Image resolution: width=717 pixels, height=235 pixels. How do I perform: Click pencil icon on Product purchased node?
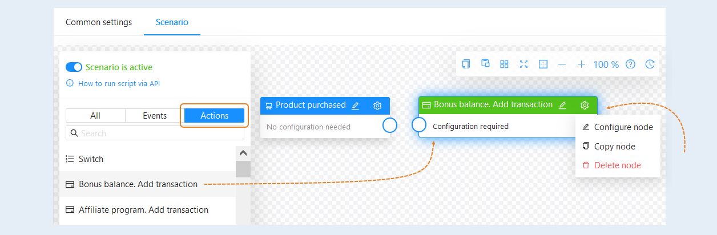356,106
